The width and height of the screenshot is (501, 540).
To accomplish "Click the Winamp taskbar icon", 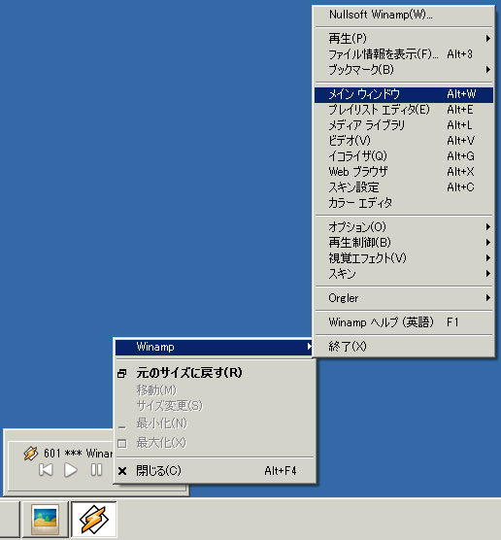I will pyautogui.click(x=93, y=520).
